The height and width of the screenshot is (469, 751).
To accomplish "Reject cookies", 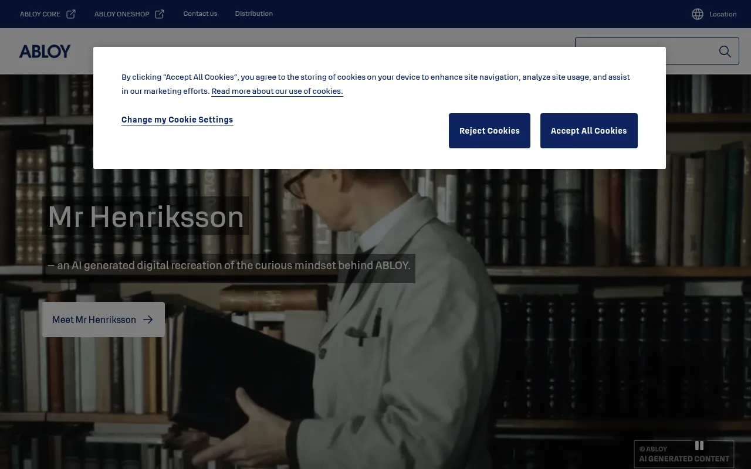I will [x=489, y=131].
